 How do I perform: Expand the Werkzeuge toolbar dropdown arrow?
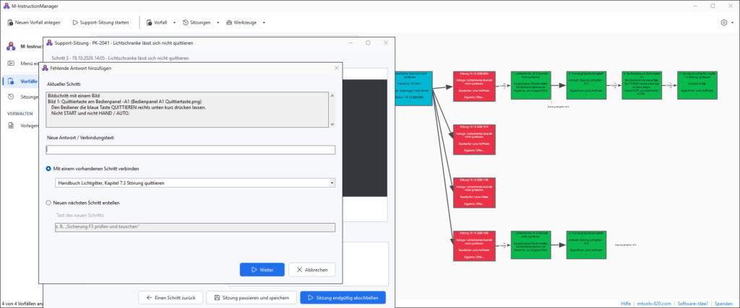tap(264, 22)
